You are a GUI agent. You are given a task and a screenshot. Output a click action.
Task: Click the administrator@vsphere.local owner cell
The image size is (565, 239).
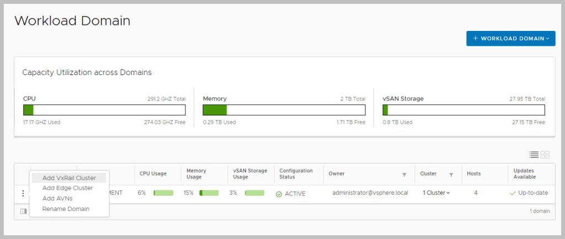pos(370,193)
